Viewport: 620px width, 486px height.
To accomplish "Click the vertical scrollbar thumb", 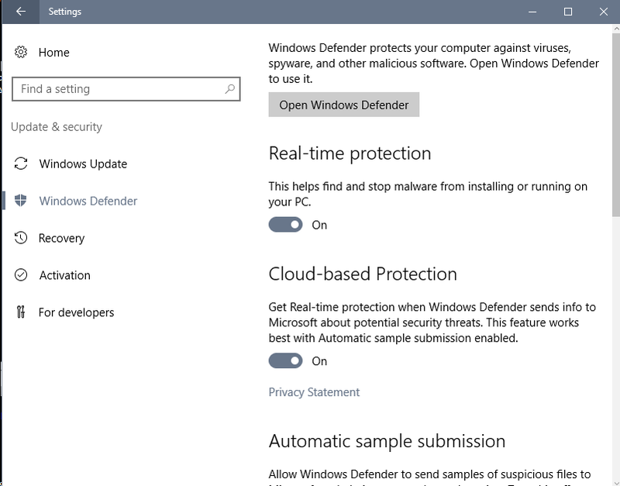I will (615, 125).
